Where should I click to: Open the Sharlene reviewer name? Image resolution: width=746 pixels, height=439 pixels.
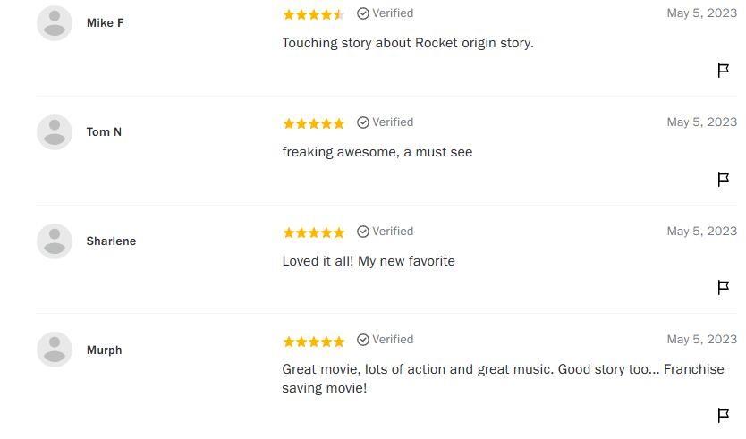pos(111,241)
